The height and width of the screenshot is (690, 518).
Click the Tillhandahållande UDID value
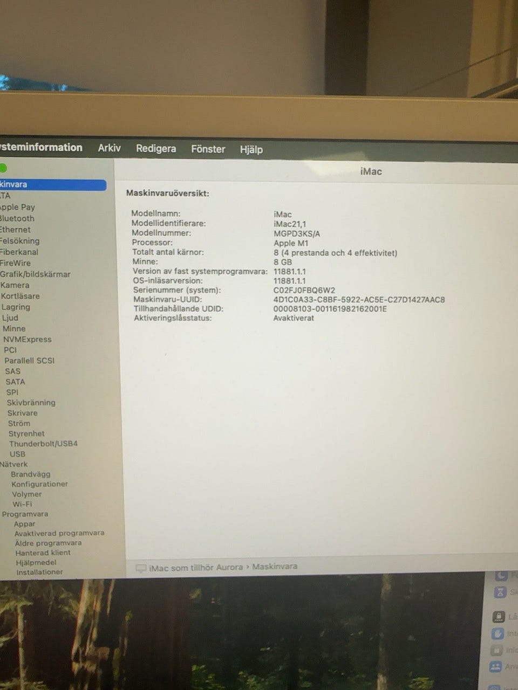point(330,309)
